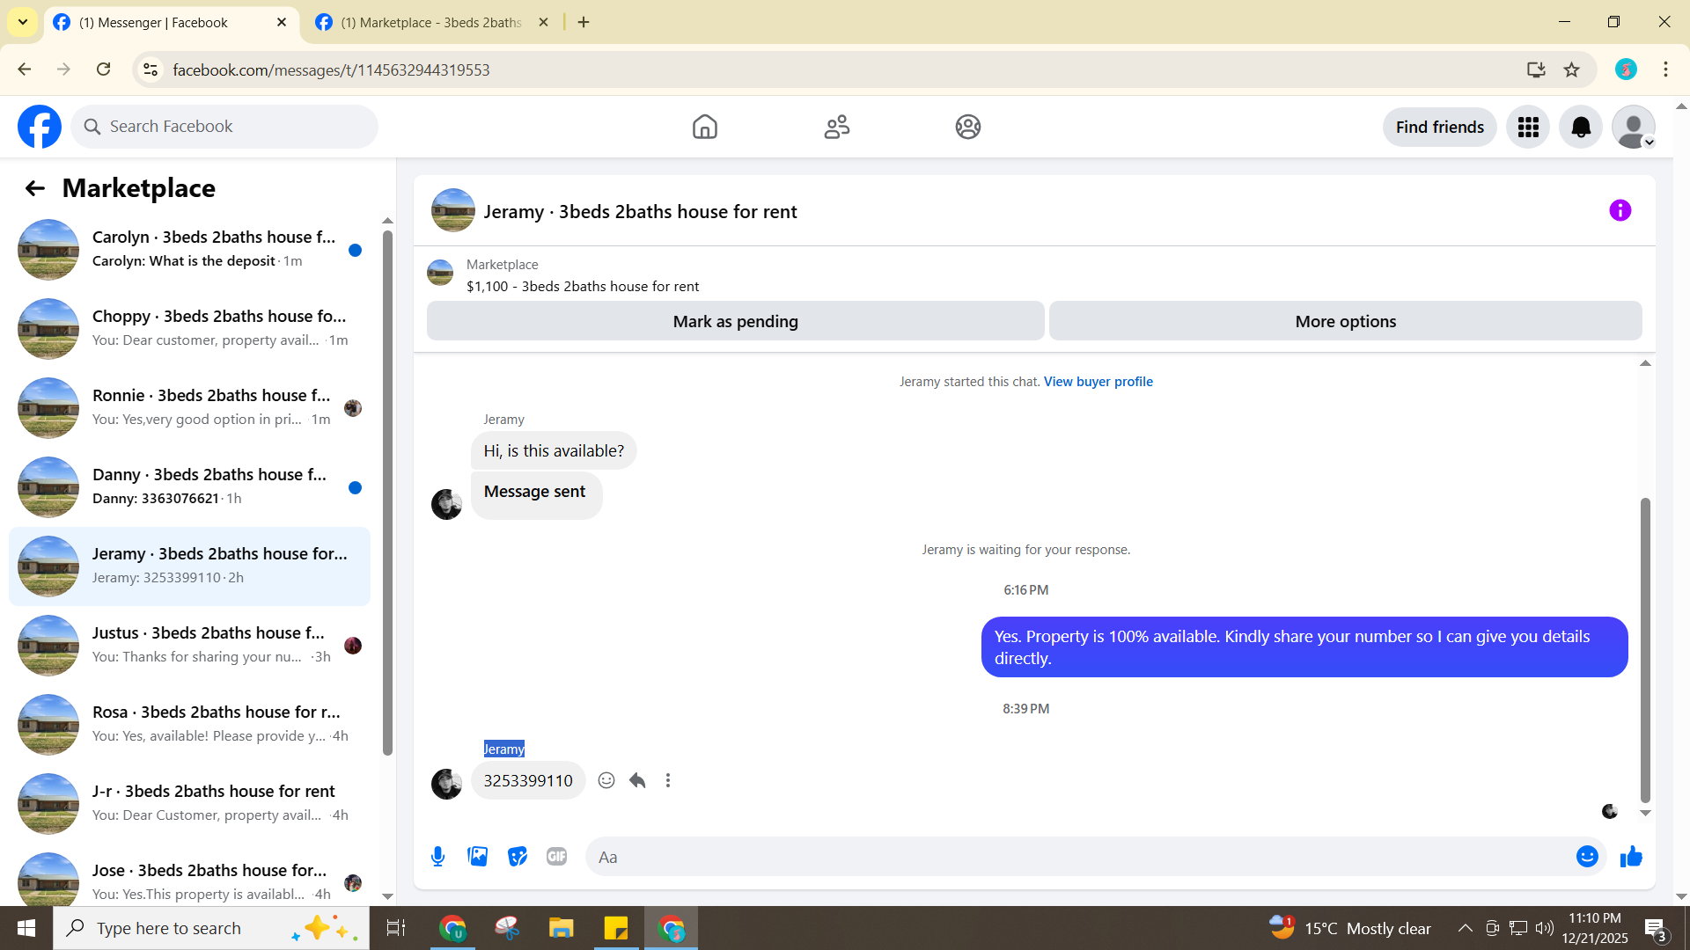Open the Facebook home logo
Viewport: 1690px width, 950px height.
coord(40,127)
